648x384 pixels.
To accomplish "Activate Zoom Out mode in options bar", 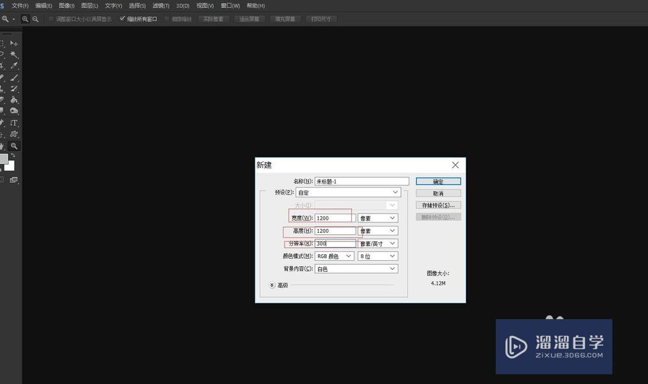I will pyautogui.click(x=36, y=19).
